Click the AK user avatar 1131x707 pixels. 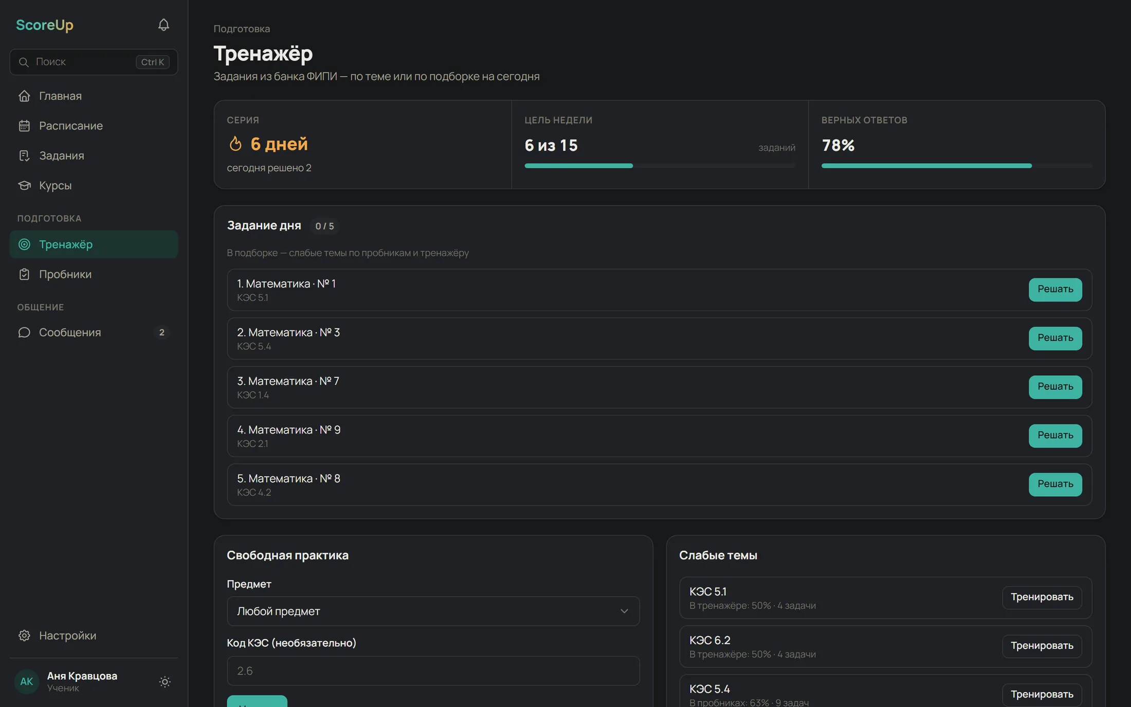click(x=27, y=682)
